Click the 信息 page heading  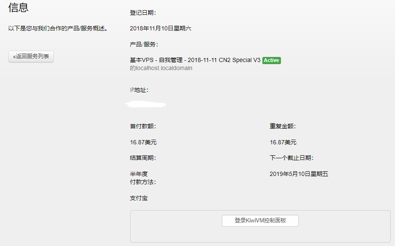tap(18, 7)
